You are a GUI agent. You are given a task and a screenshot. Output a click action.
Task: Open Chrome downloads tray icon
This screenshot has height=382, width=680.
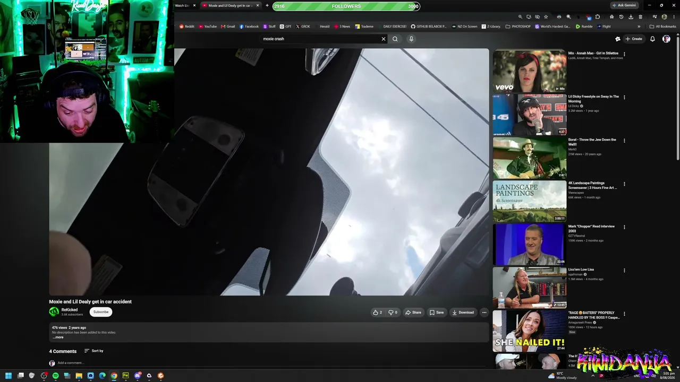631,17
